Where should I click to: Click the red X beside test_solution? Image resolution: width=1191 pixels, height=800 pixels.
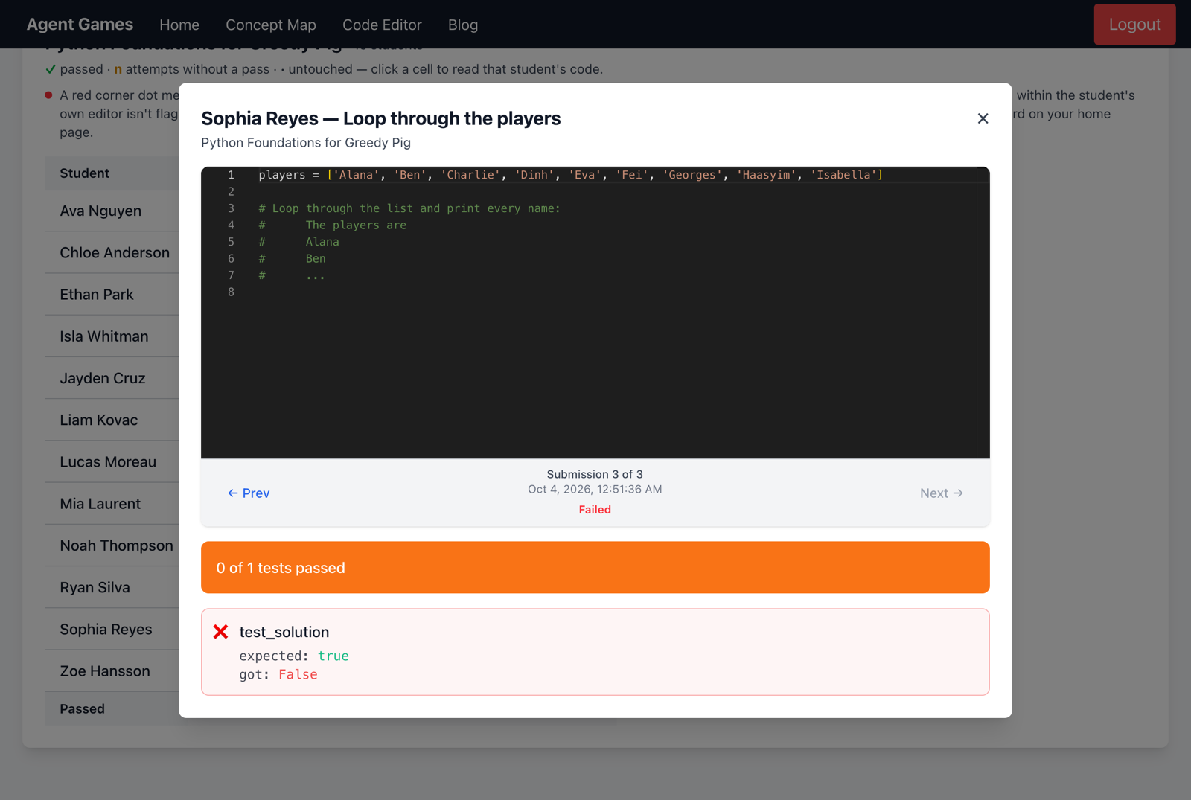coord(220,632)
